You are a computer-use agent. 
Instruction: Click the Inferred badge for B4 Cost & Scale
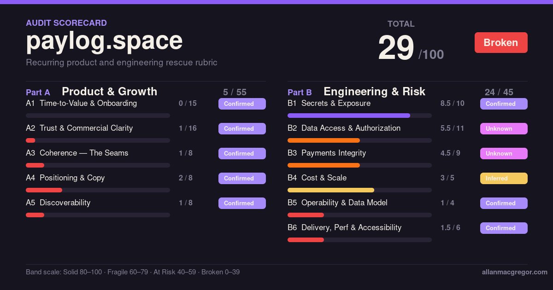[x=504, y=178]
